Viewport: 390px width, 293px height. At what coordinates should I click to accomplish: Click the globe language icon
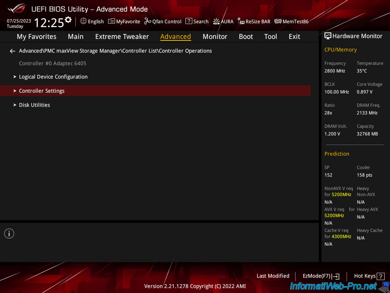[83, 21]
